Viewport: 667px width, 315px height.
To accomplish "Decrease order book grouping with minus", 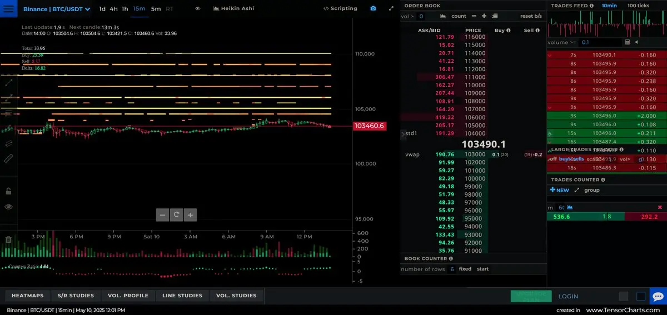I will tap(474, 16).
